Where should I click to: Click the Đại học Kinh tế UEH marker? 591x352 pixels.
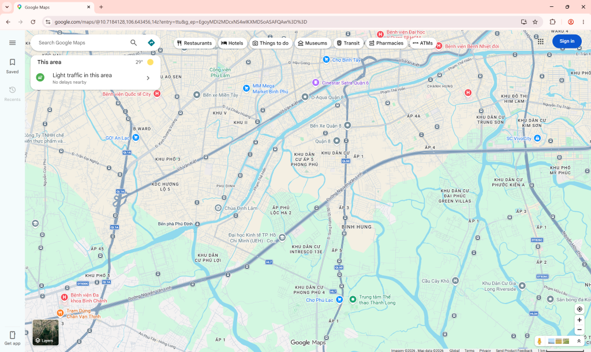point(282,237)
